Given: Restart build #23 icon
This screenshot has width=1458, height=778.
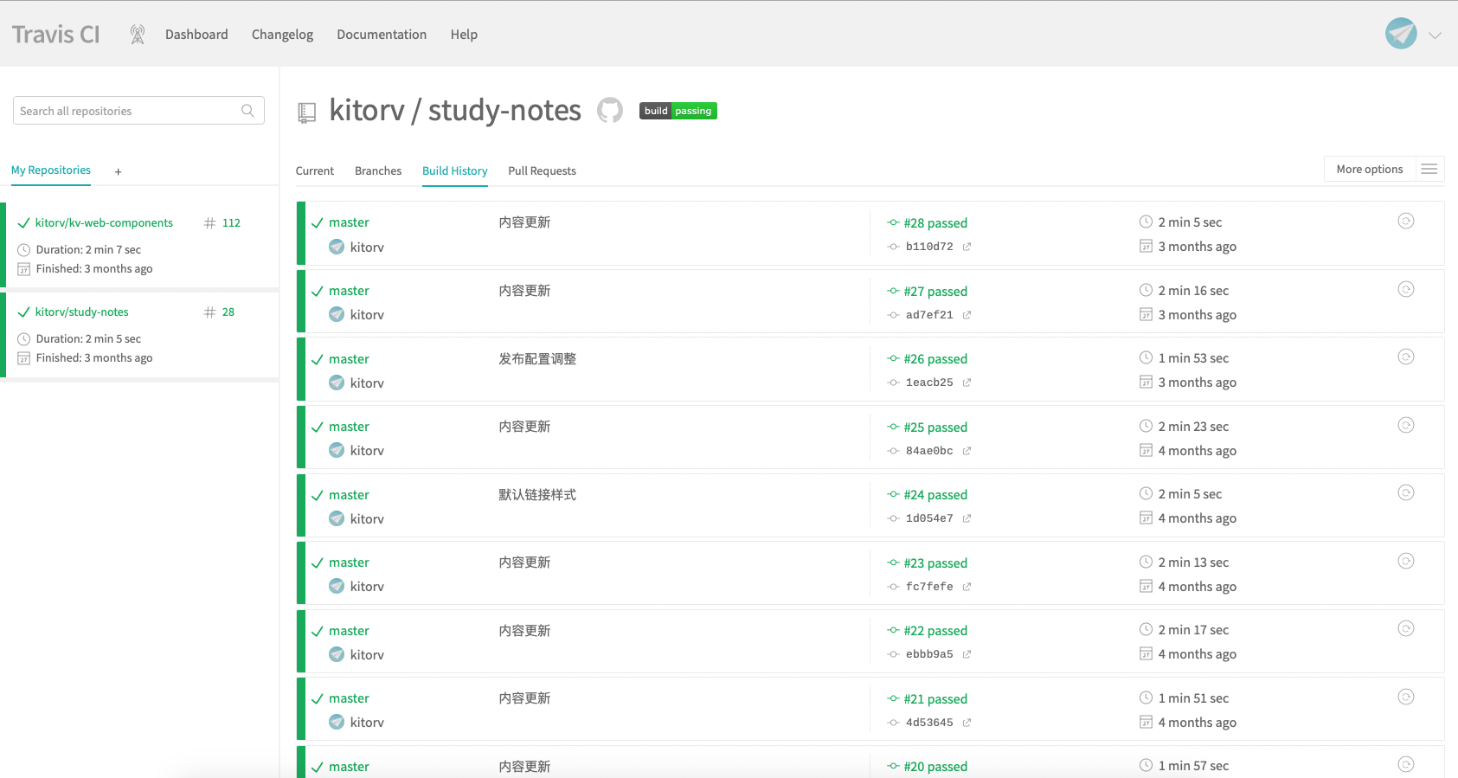Looking at the screenshot, I should click(1406, 561).
